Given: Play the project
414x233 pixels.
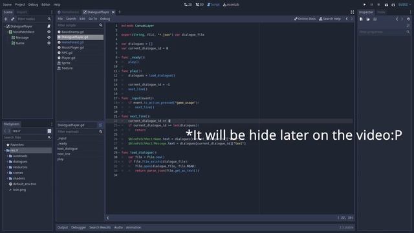Looking at the screenshot, I should pos(364,5).
